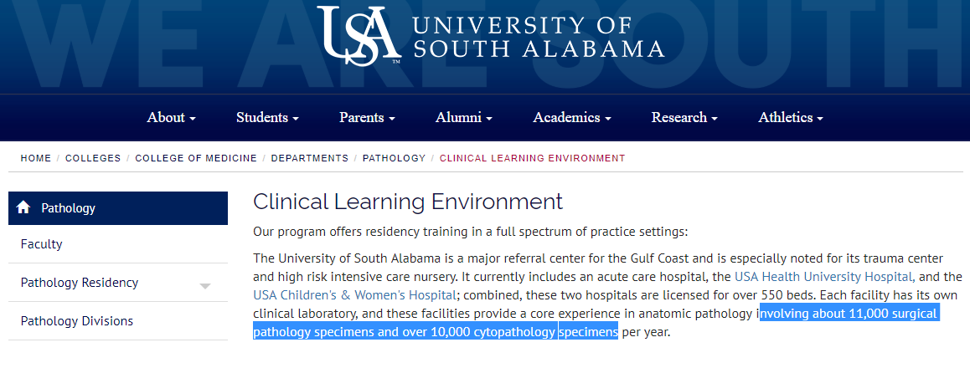Open the Athletics navigation menu
970x368 pixels.
(791, 118)
